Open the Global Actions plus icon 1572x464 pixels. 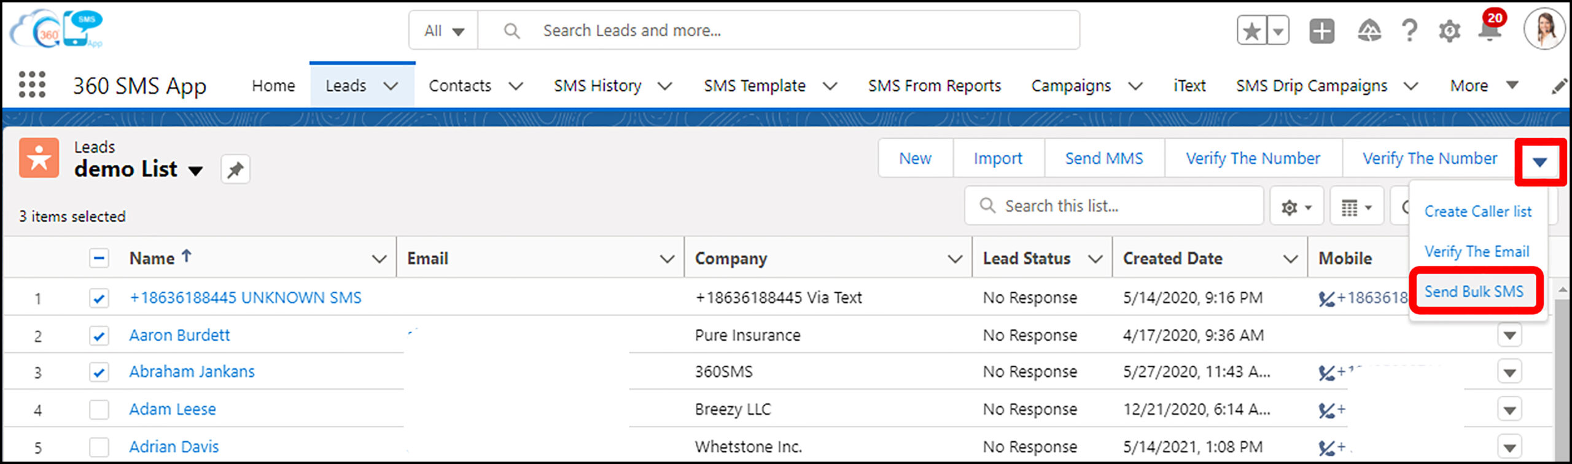tap(1321, 31)
